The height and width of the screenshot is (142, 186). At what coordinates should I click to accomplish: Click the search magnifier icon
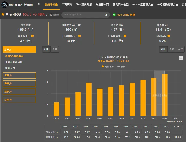pyautogui.click(x=106, y=15)
